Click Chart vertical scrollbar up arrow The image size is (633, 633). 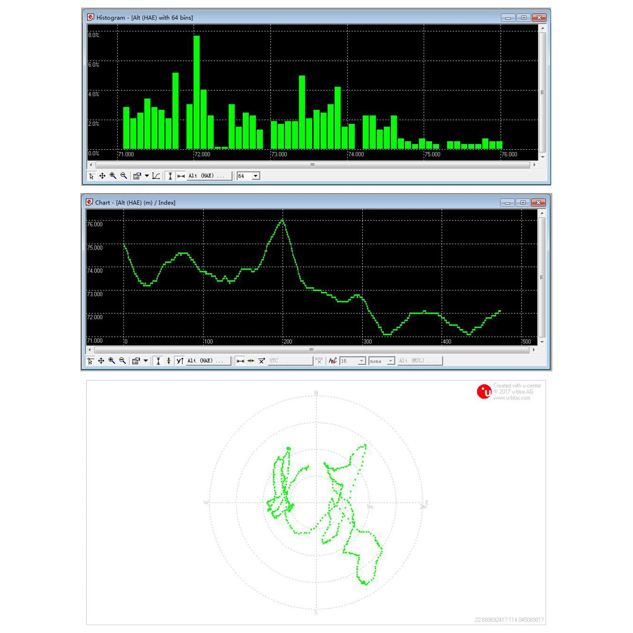click(x=542, y=213)
